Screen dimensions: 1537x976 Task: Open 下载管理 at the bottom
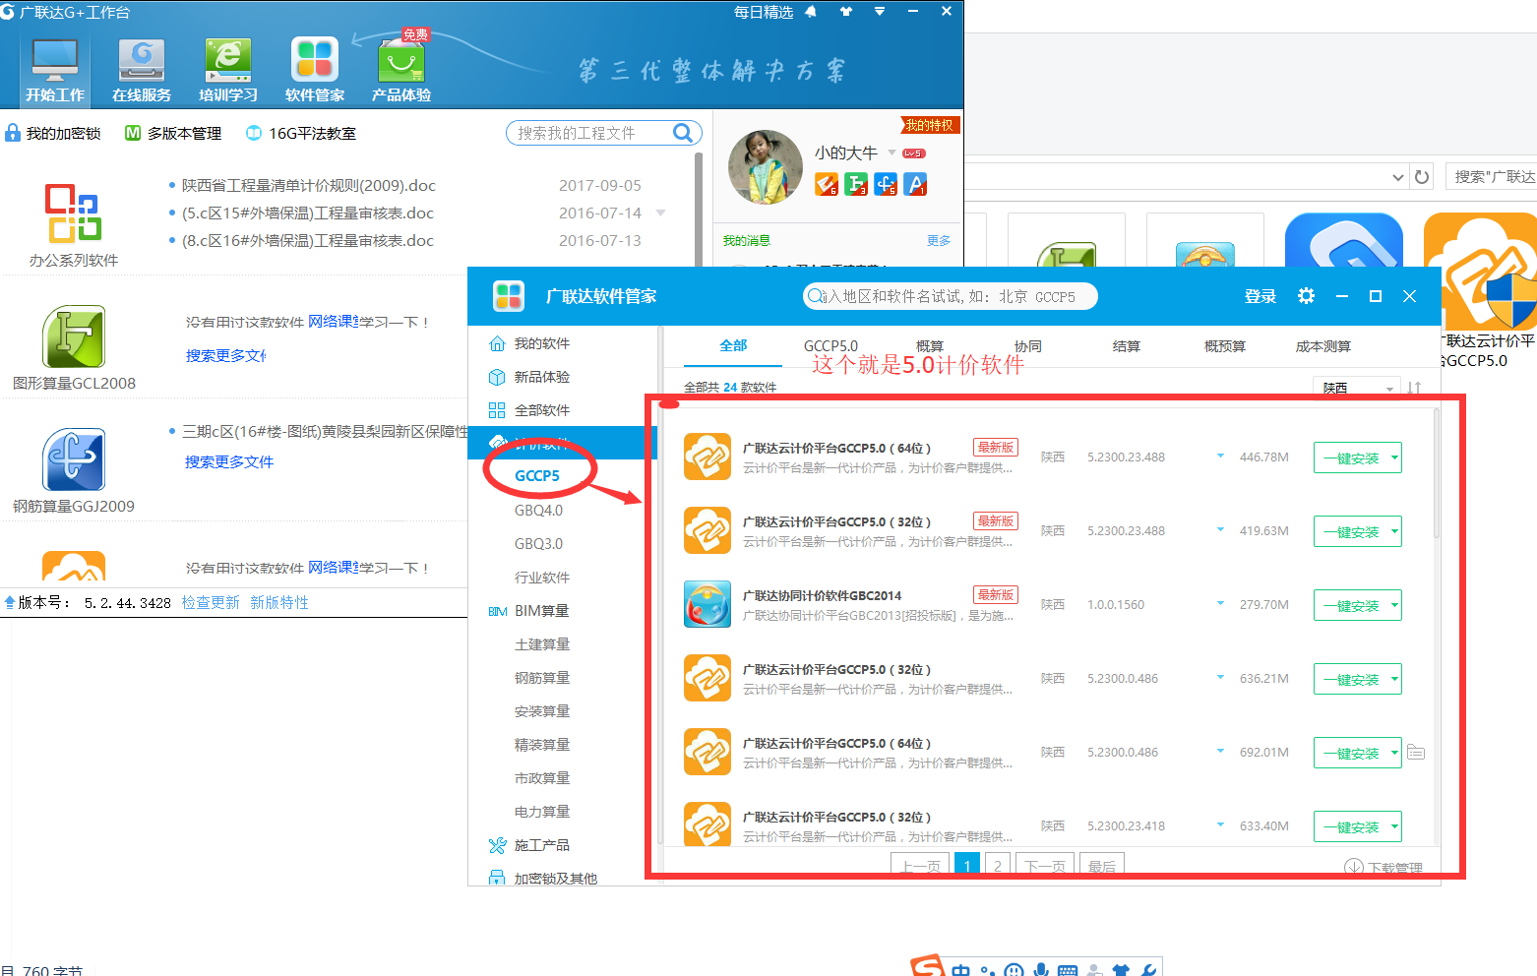click(x=1383, y=867)
